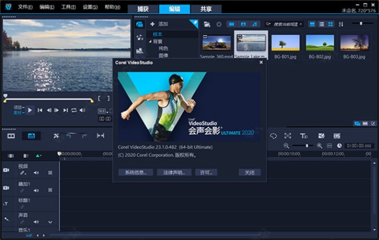
Task: Collapse the 背景 tree folder
Action: [x=150, y=41]
